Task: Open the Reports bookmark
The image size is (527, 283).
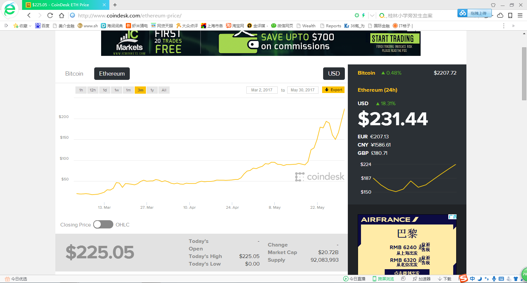Action: tap(331, 26)
